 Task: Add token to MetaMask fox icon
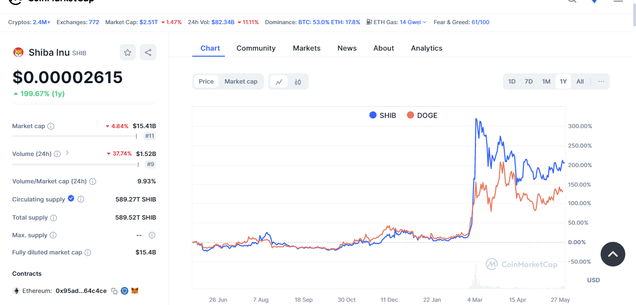135,291
